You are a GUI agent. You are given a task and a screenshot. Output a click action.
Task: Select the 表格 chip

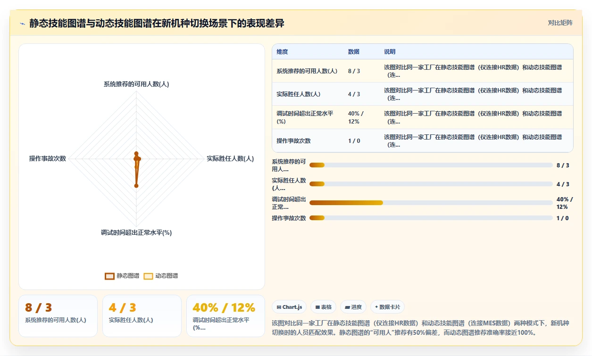[x=323, y=307]
